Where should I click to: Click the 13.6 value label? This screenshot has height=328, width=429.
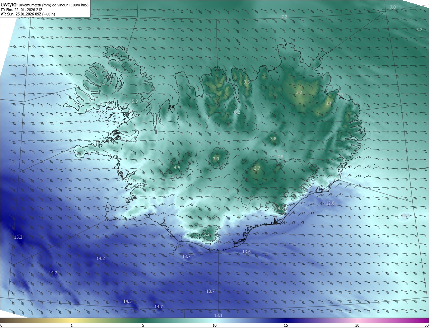[246, 252]
